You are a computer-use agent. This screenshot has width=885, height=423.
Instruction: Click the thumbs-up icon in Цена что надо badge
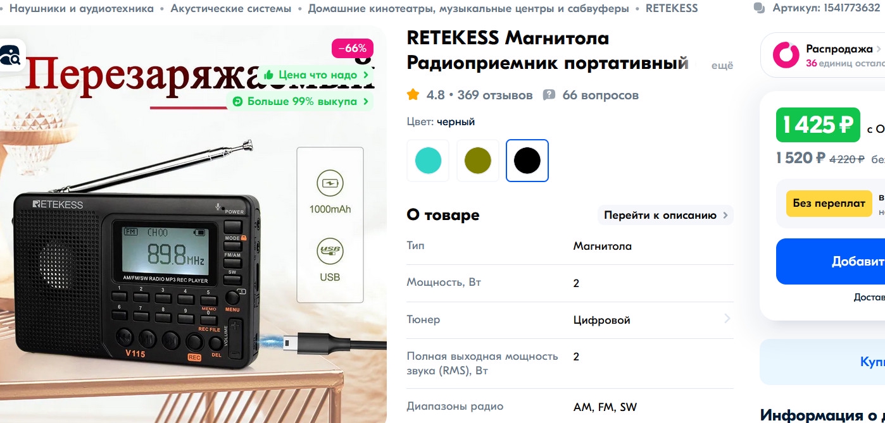tap(269, 75)
